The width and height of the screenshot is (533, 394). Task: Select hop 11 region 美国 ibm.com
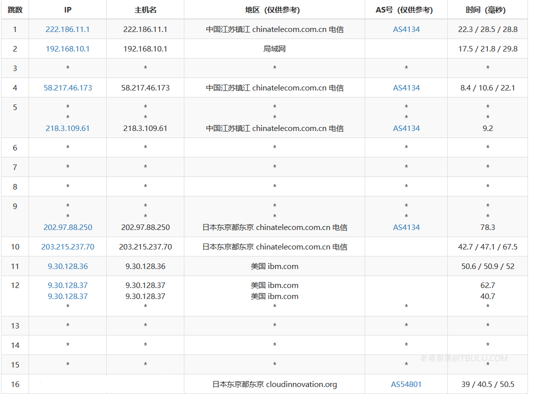click(x=275, y=266)
